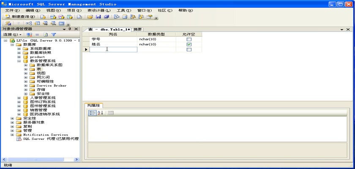The width and height of the screenshot is (355, 169).
Task: Click the Open File folder icon
Action: [90, 17]
